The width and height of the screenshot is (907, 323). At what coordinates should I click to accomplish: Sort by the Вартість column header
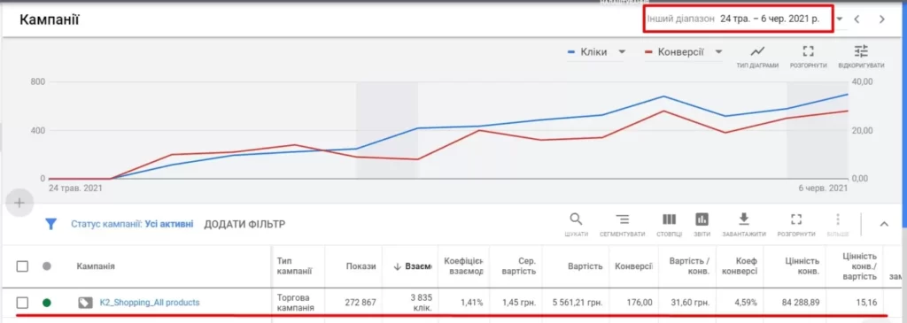pyautogui.click(x=585, y=266)
